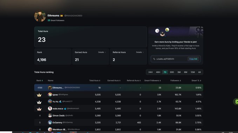The image size is (238, 133).
Task: Sort by the Referral Aura column header
Action: tap(134, 80)
